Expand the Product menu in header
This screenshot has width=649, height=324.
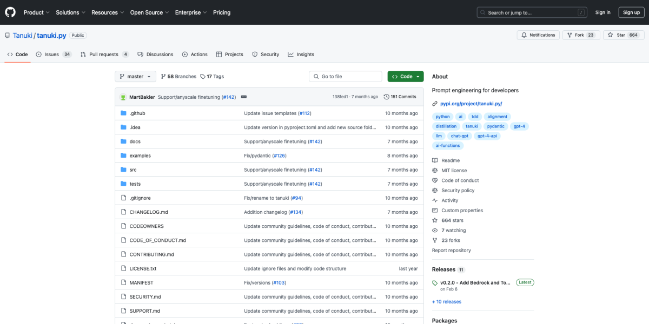click(x=36, y=12)
